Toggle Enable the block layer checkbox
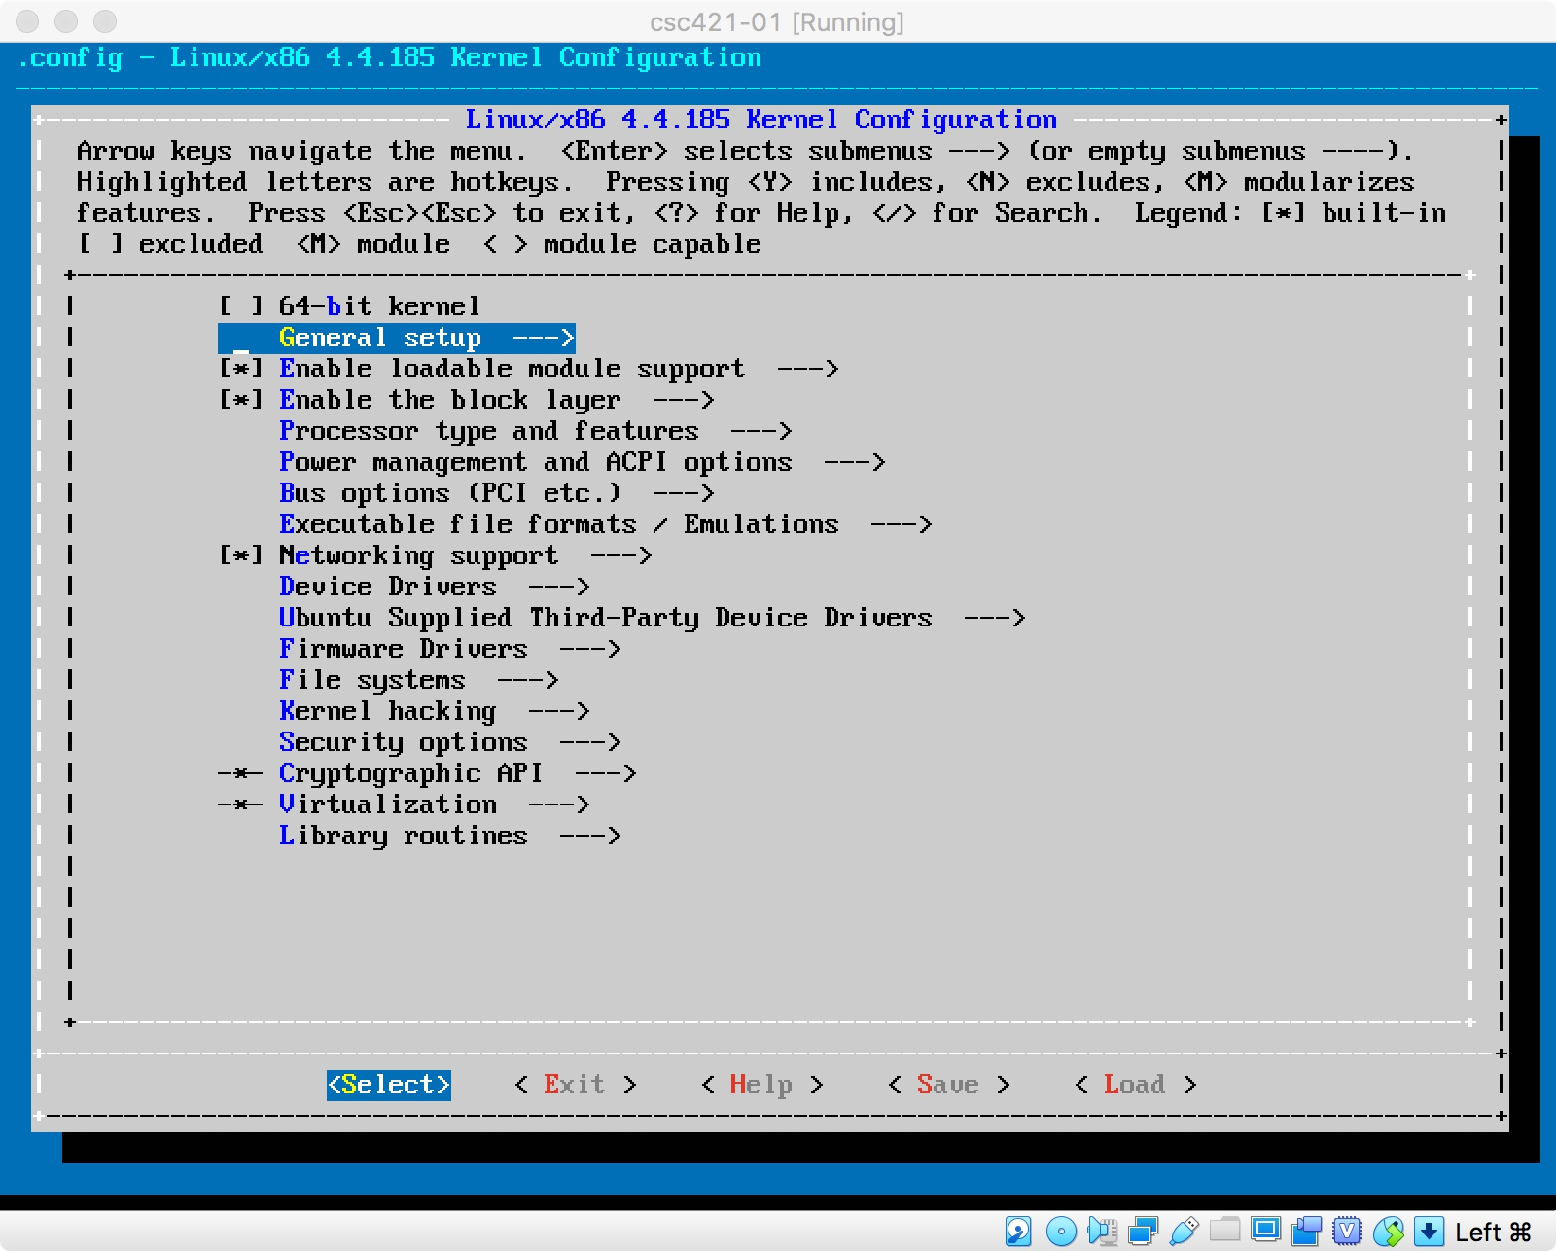 pyautogui.click(x=241, y=400)
